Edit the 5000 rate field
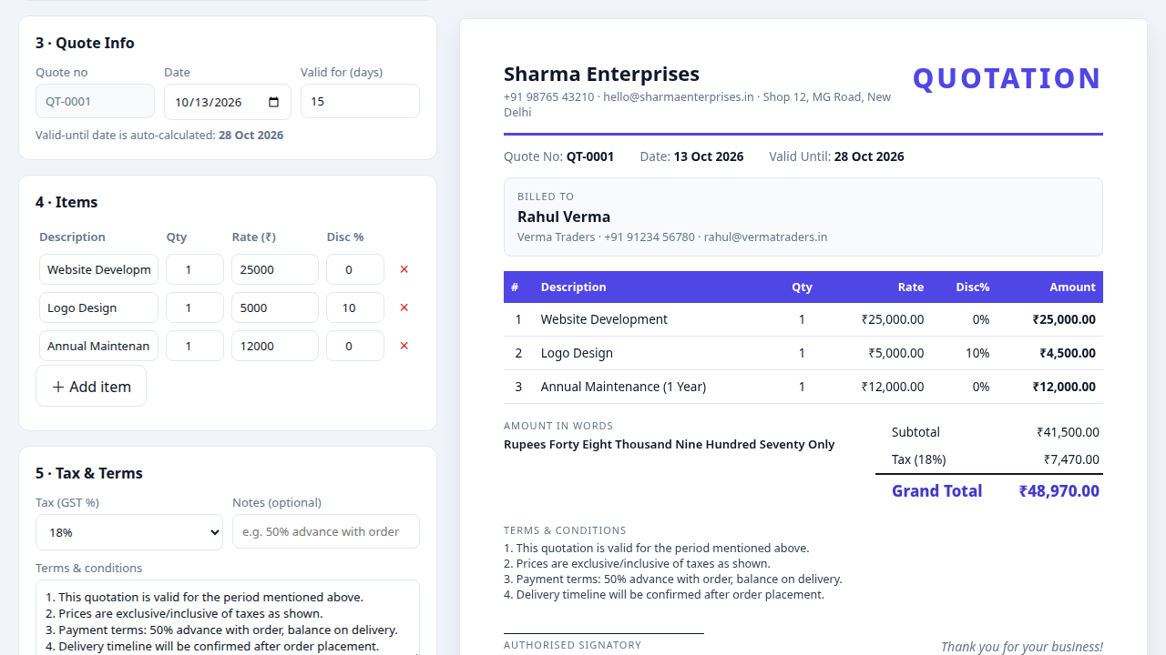Screen dimensions: 1166x655 [275, 307]
